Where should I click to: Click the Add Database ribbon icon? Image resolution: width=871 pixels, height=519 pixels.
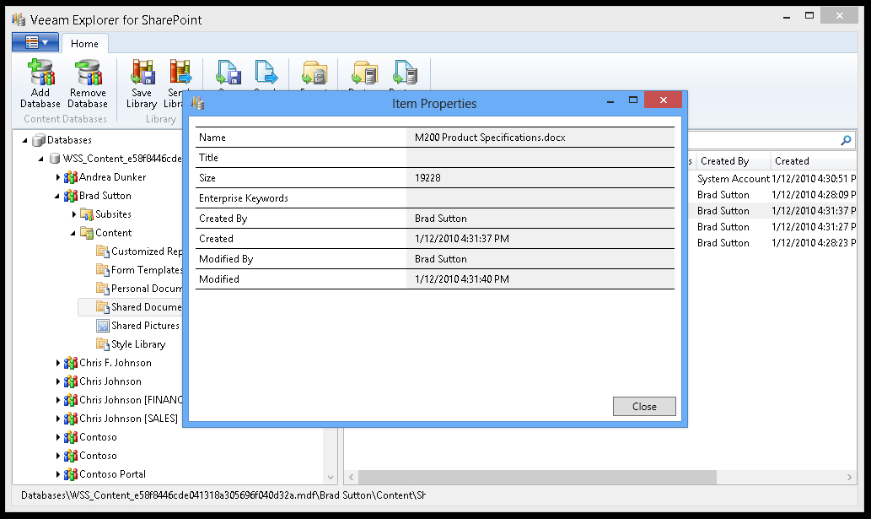(41, 73)
